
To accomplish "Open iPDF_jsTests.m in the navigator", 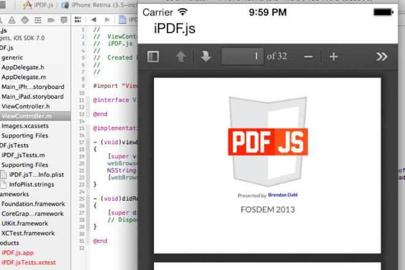I will coord(23,155).
